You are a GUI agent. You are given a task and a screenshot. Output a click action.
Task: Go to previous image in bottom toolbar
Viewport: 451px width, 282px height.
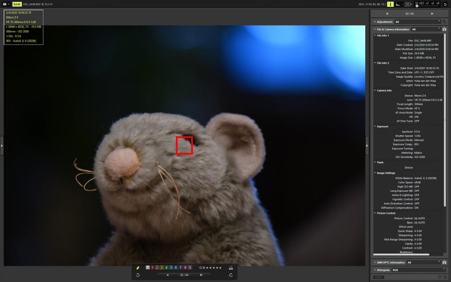167,275
